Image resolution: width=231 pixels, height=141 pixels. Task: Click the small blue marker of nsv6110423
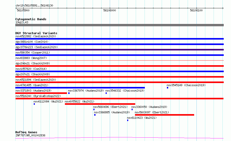point(128,120)
